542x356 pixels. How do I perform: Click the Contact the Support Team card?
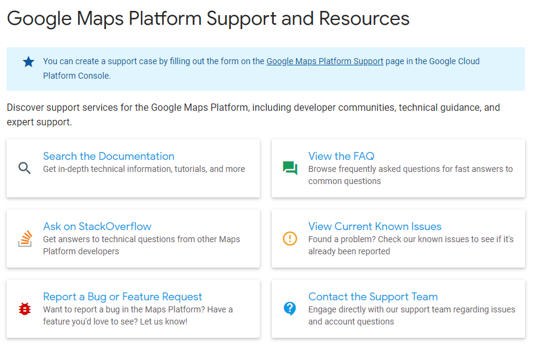click(x=398, y=309)
